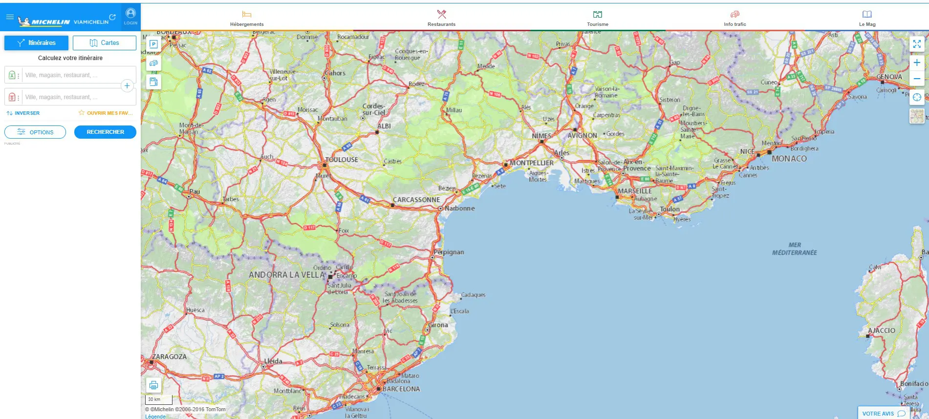This screenshot has height=419, width=929.
Task: Zoom in on the map
Action: (x=917, y=63)
